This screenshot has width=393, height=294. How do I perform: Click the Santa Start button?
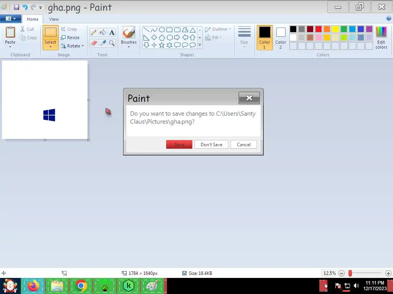click(10, 286)
